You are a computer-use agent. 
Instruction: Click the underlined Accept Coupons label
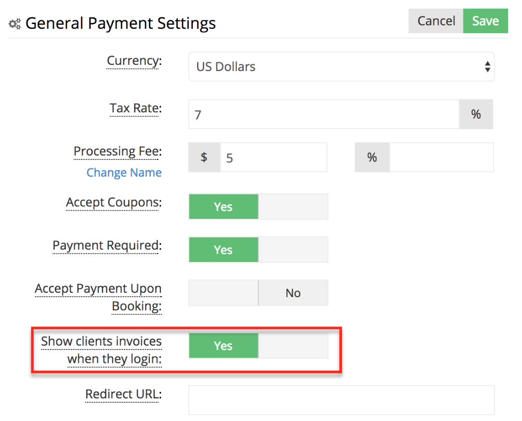[x=112, y=202]
